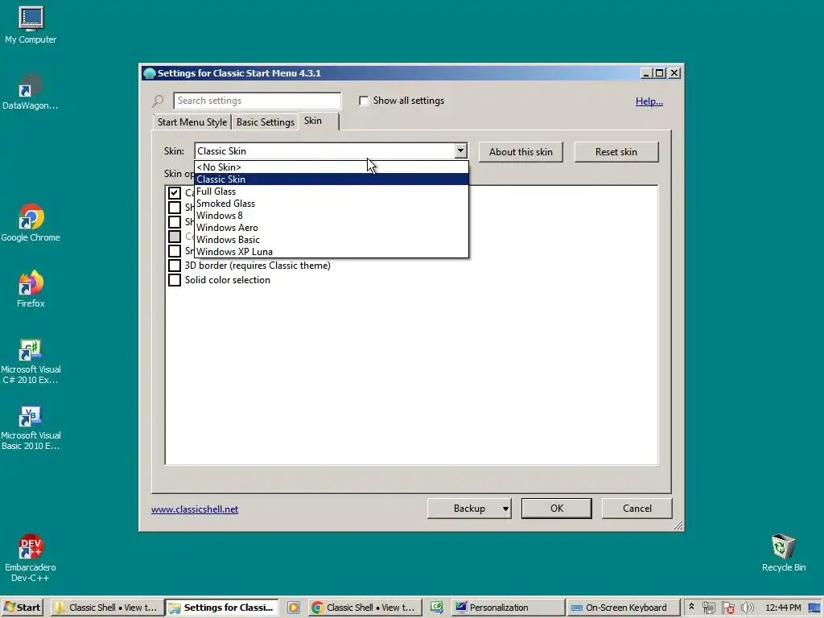The width and height of the screenshot is (824, 618).
Task: Open the Start button
Action: [22, 608]
